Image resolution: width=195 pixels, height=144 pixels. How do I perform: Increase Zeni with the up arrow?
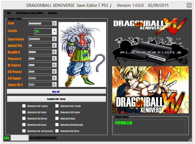click(x=54, y=22)
